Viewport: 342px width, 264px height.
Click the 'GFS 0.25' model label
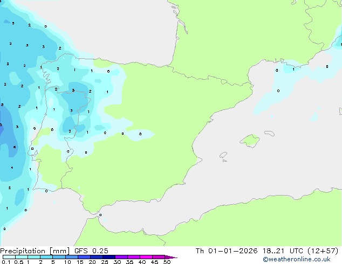point(91,251)
